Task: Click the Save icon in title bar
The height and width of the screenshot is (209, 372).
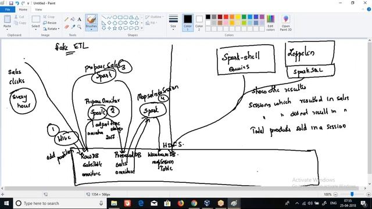Action: pyautogui.click(x=11, y=3)
